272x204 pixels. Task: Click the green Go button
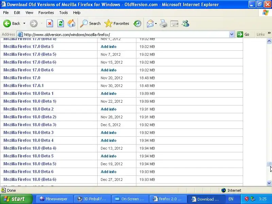tap(243, 34)
